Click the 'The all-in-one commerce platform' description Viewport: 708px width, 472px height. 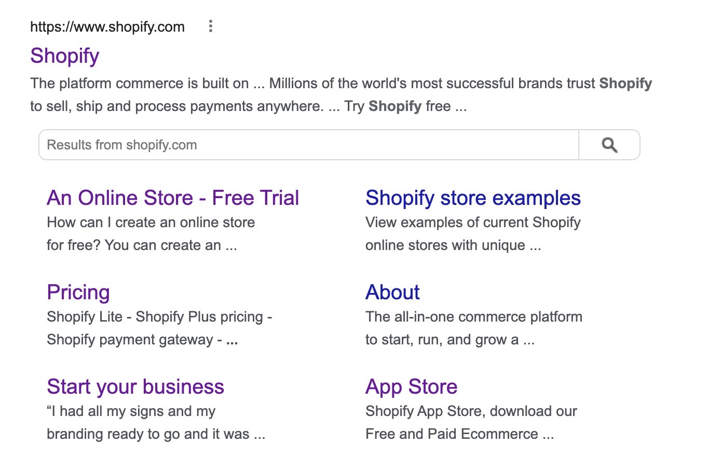[x=473, y=317]
